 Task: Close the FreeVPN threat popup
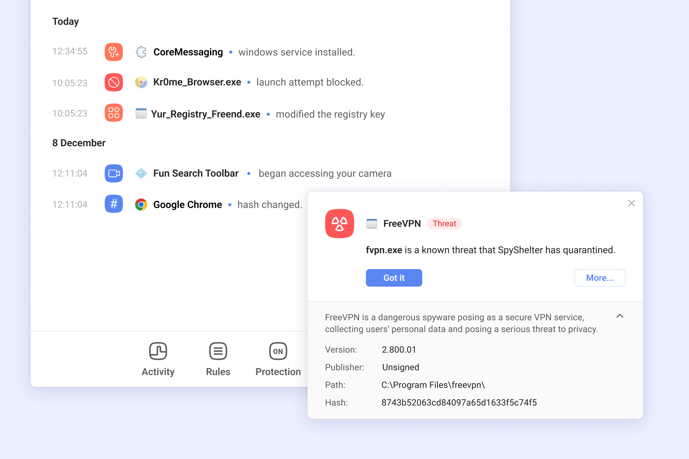[x=632, y=203]
